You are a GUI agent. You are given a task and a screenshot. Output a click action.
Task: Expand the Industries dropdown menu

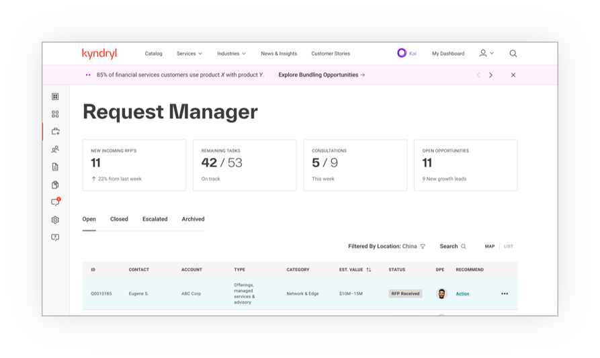tap(231, 54)
